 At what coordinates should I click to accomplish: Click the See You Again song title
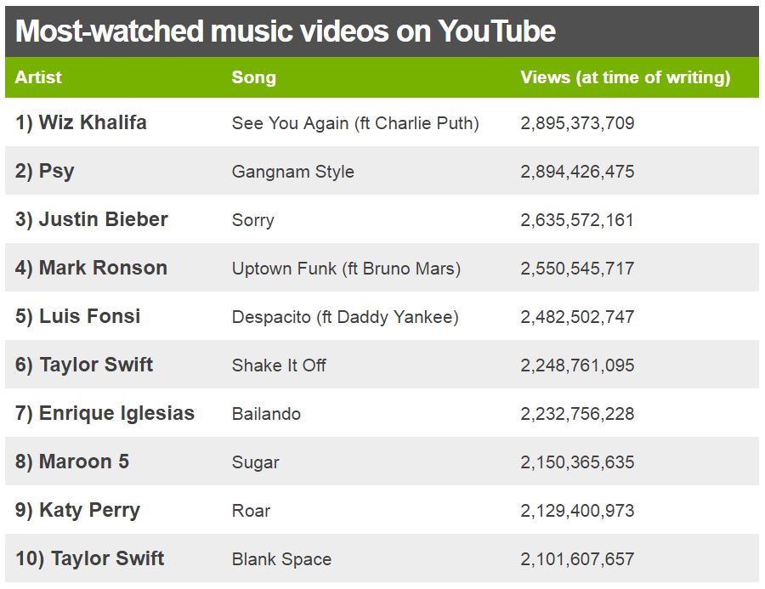(355, 123)
